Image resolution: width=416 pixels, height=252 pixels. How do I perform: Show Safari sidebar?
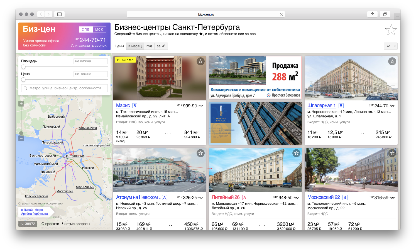click(x=59, y=14)
